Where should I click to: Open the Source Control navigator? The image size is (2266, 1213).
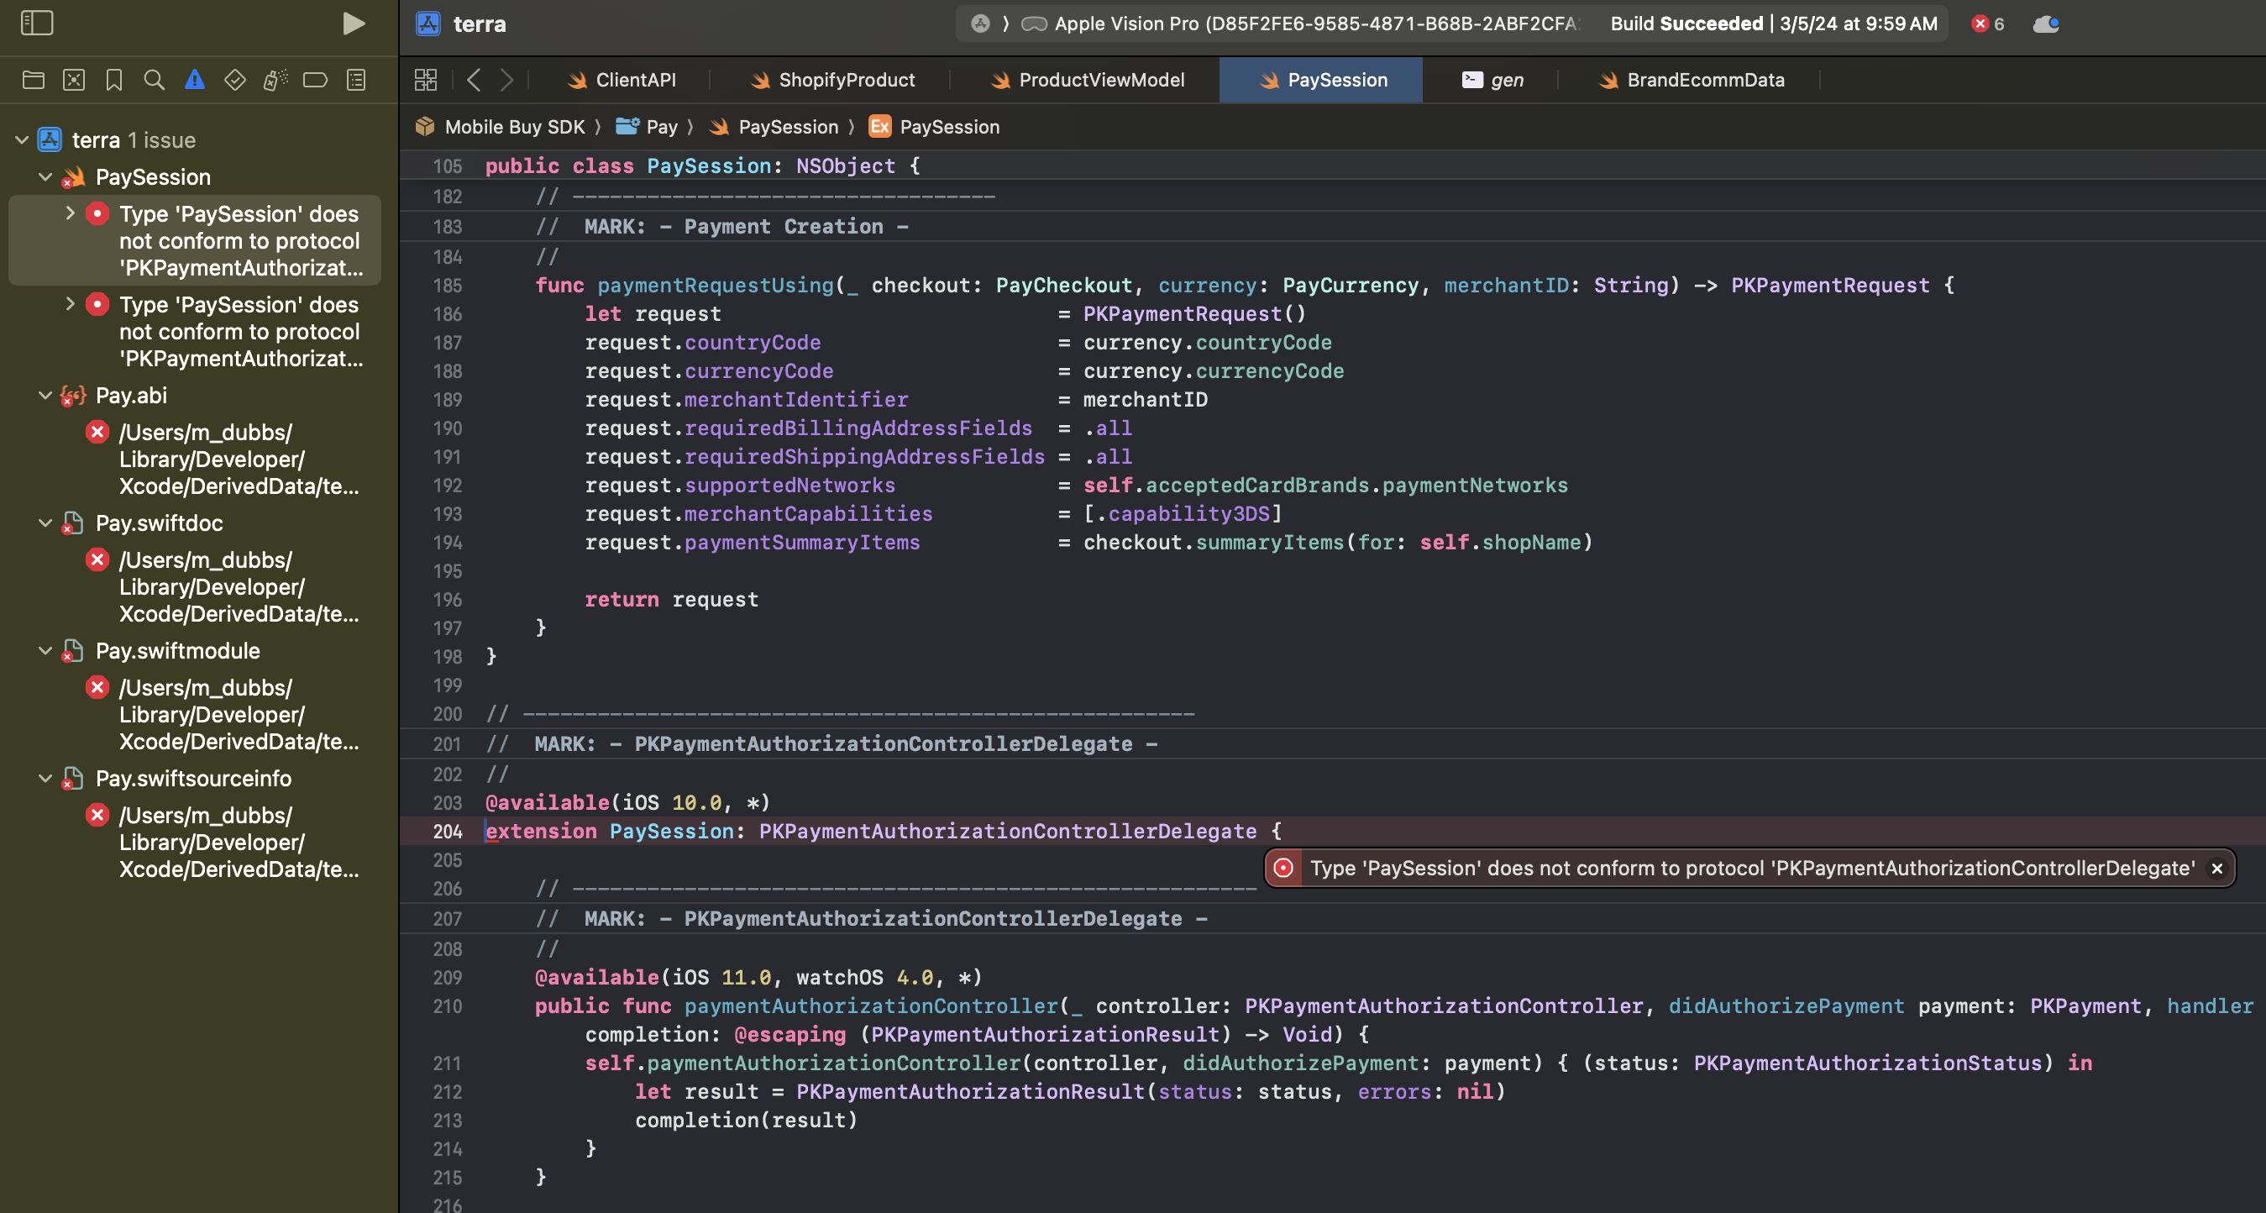[x=74, y=80]
